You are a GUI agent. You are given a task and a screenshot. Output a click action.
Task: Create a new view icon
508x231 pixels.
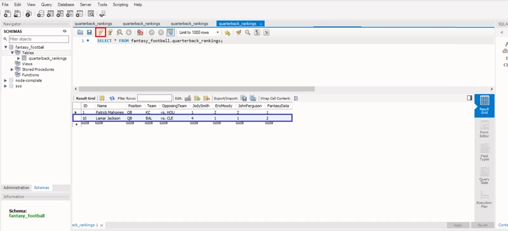pos(60,13)
